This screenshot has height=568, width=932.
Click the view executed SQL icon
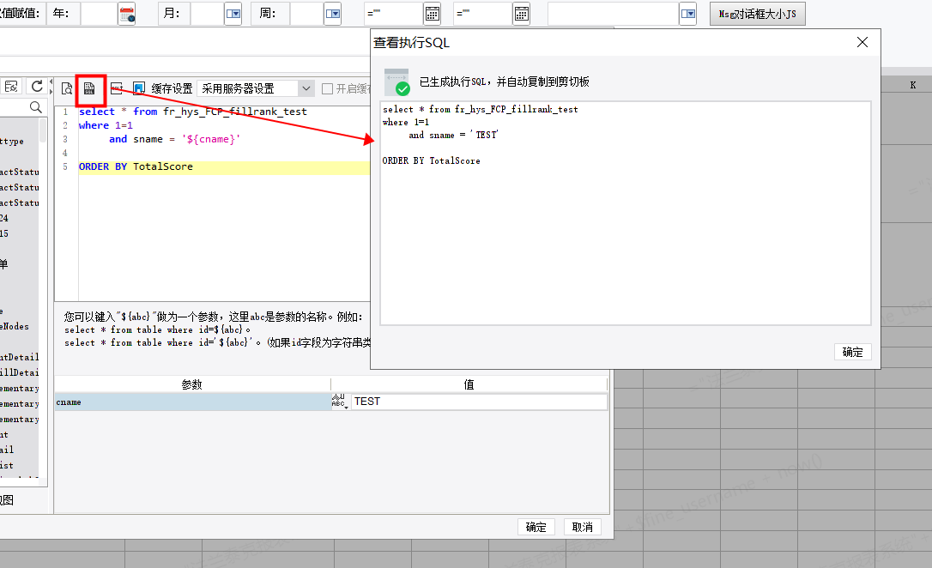point(89,88)
